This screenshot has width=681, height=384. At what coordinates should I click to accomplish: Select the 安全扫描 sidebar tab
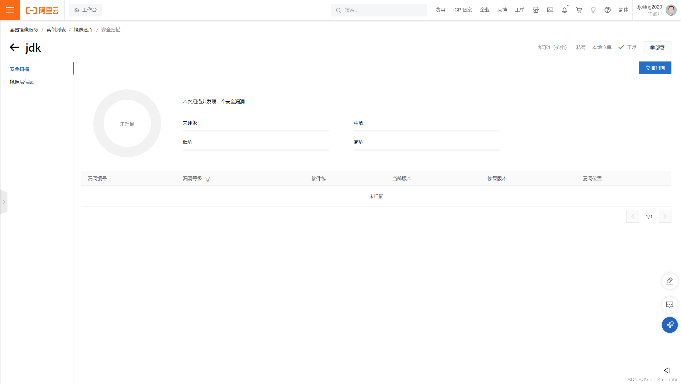19,69
